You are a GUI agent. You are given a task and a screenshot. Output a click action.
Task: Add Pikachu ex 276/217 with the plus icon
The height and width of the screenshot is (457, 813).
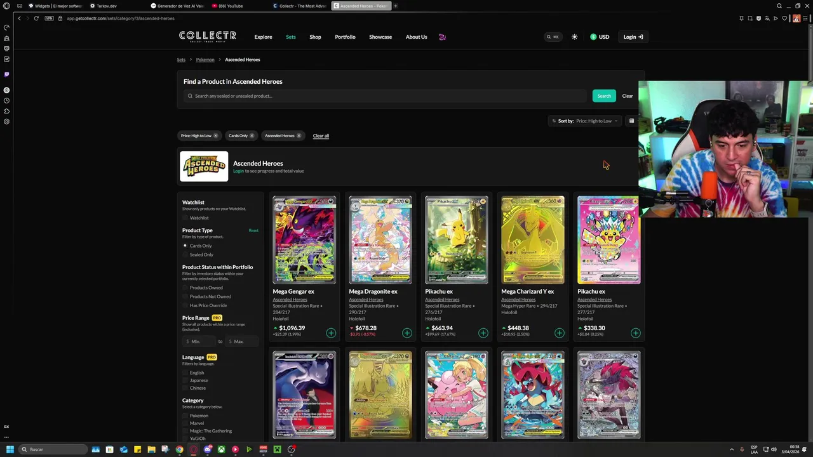(x=483, y=333)
